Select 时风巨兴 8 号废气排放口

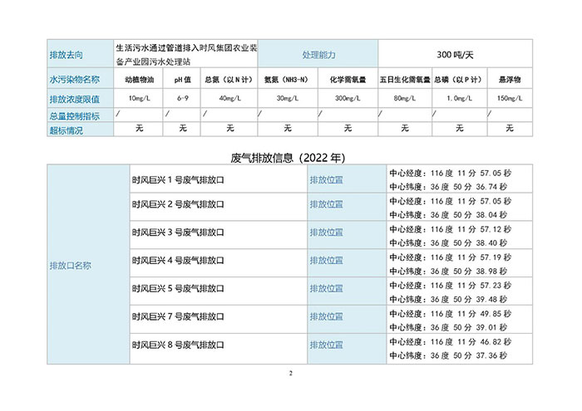click(178, 345)
